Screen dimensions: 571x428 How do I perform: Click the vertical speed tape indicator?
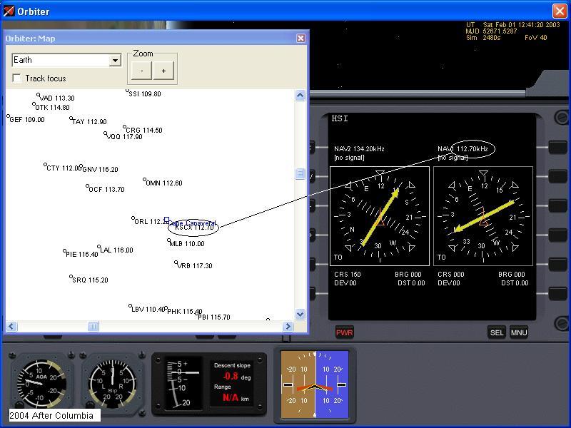[x=183, y=383]
